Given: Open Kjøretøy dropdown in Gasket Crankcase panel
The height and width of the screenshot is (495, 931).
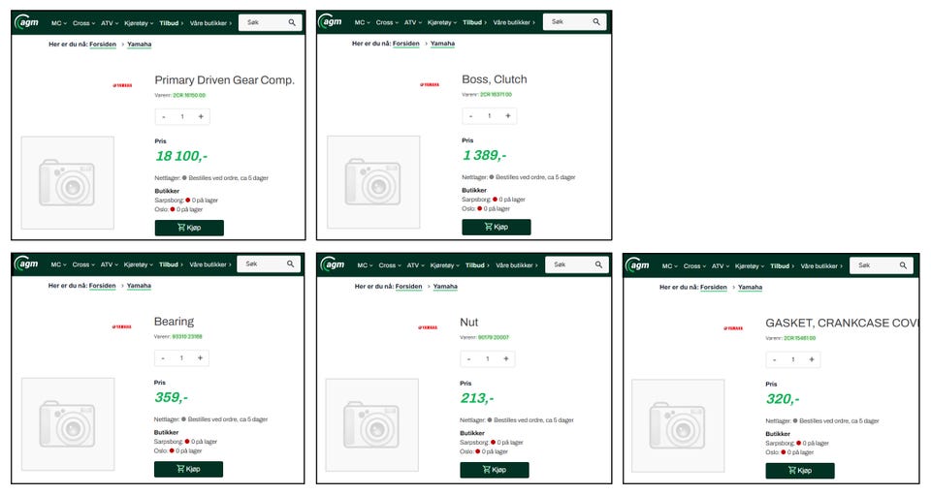Looking at the screenshot, I should click(x=750, y=266).
